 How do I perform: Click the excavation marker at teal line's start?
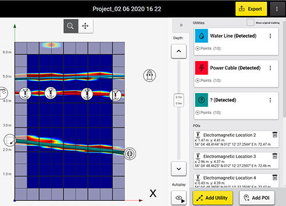coord(10,140)
